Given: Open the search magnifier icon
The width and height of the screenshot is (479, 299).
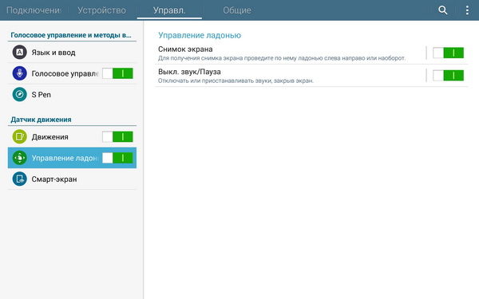Looking at the screenshot, I should (442, 10).
